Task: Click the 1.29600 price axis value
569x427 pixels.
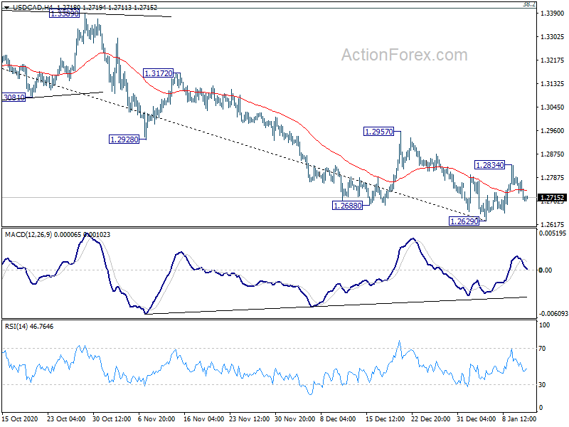Action: coord(553,131)
